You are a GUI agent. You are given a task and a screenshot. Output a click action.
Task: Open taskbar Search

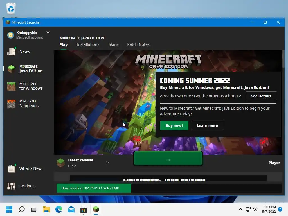(x=22, y=209)
